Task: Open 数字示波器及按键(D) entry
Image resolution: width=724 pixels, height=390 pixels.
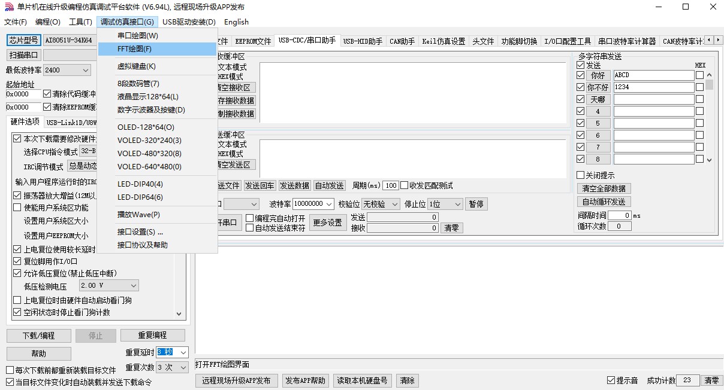Action: point(157,110)
